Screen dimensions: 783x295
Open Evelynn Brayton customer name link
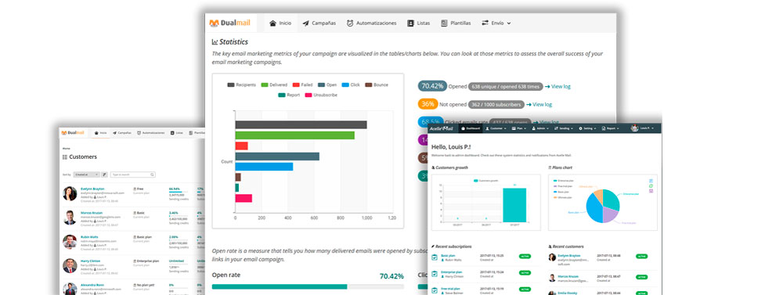point(92,189)
